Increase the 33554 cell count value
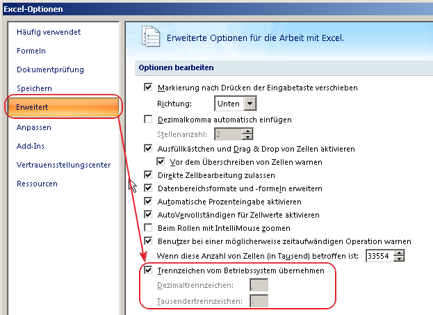The image size is (433, 315). pyautogui.click(x=399, y=252)
